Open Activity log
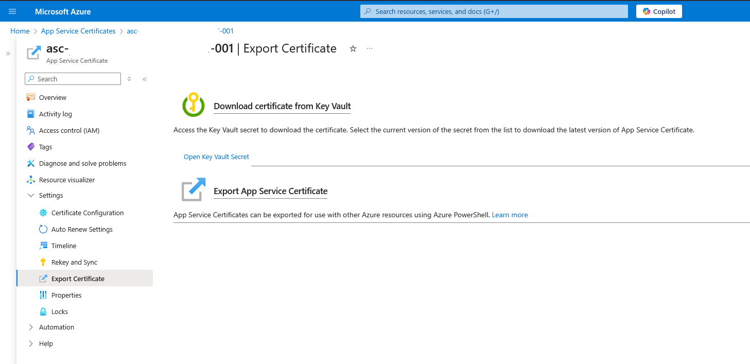 tap(56, 114)
